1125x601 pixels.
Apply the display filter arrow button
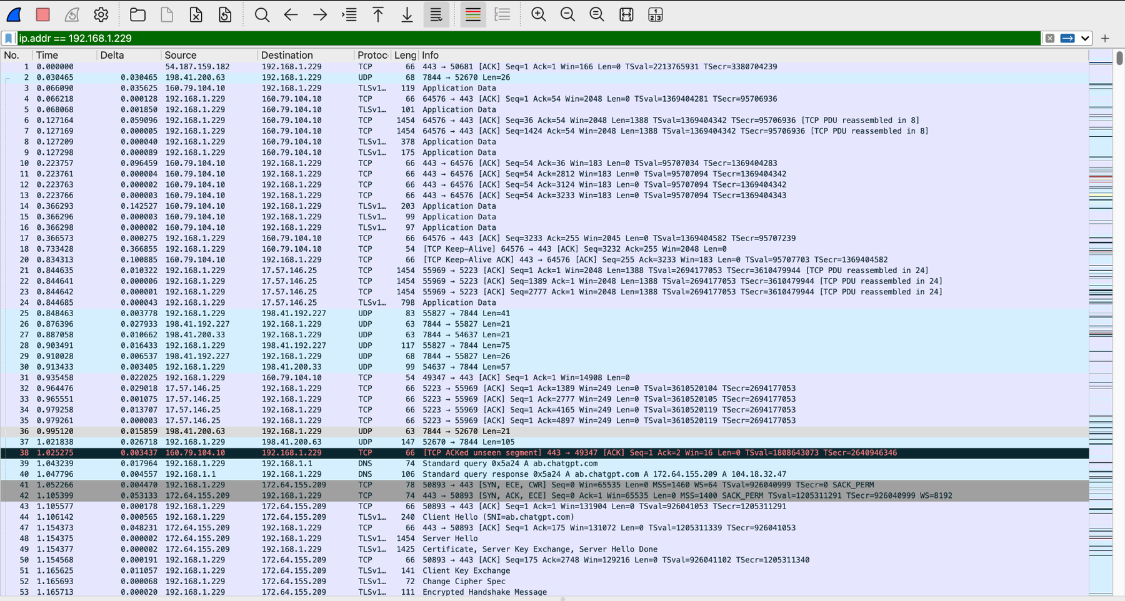(1067, 38)
